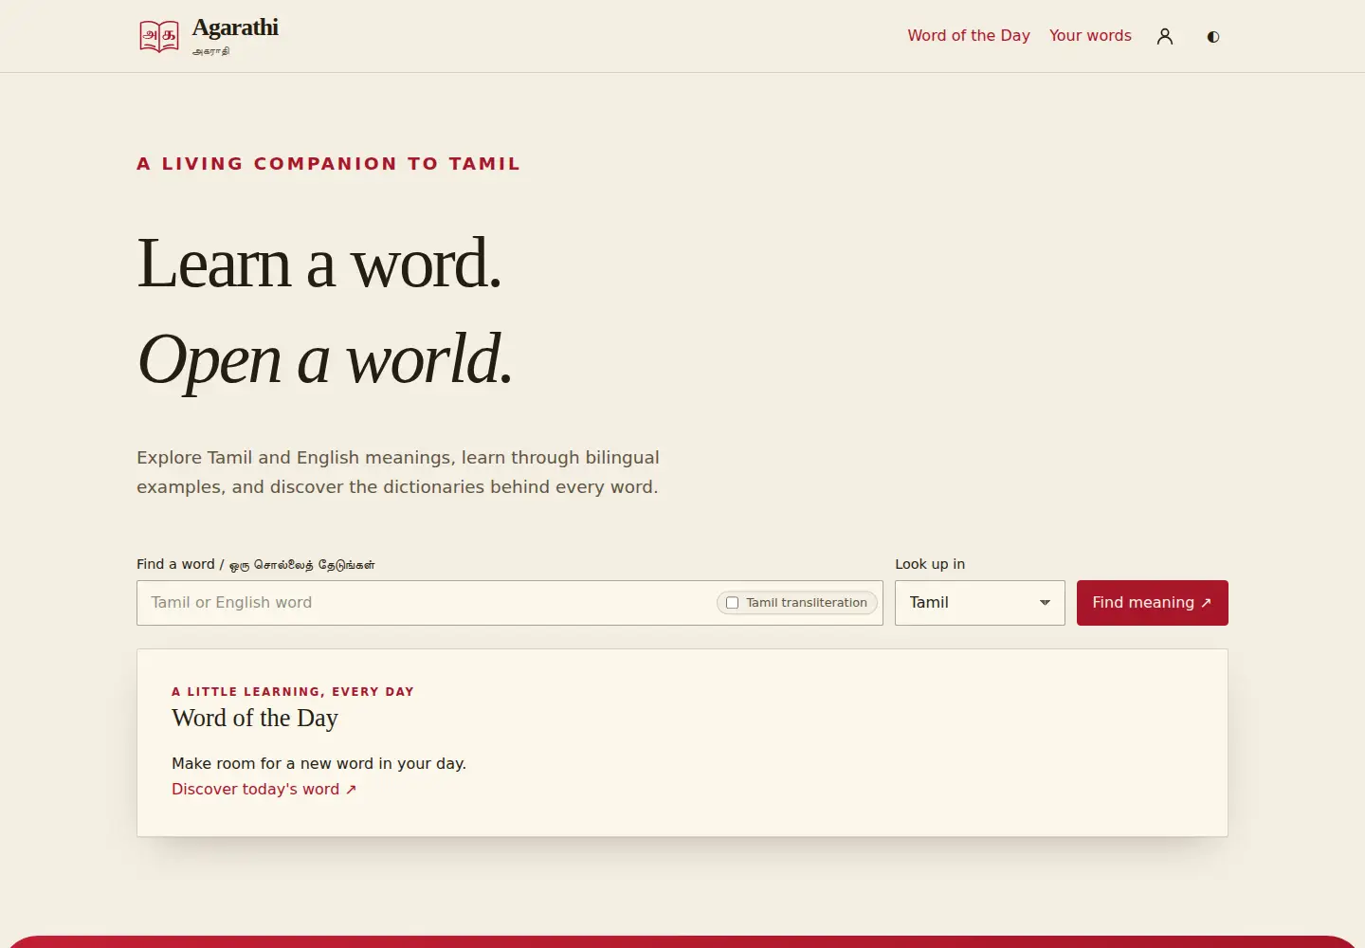The image size is (1365, 948).
Task: Click the Find meaning button
Action: coord(1153,603)
